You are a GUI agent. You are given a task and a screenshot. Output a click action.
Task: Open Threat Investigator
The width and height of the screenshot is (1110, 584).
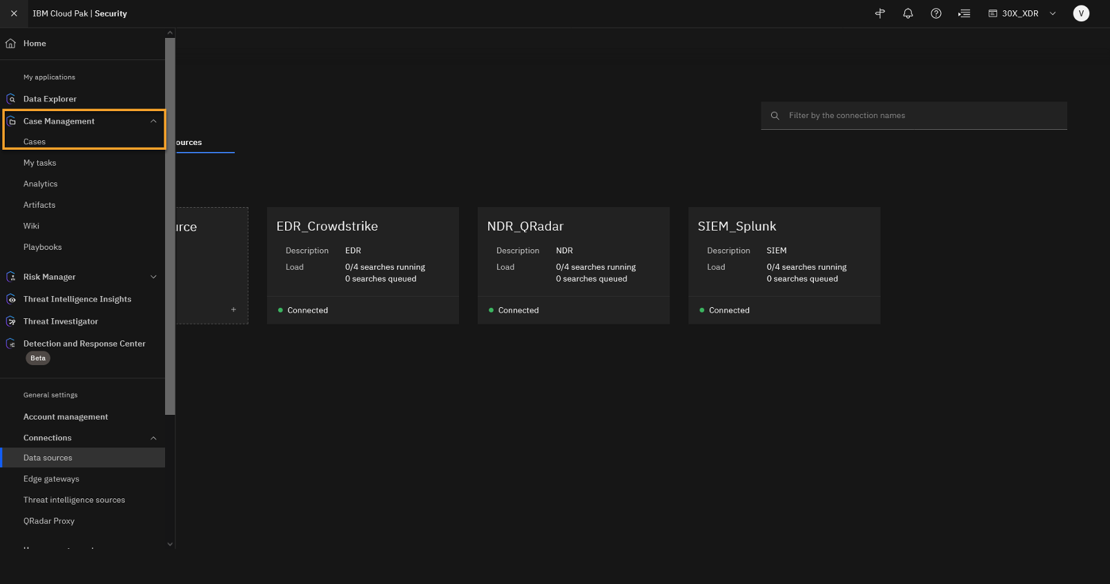coord(61,321)
